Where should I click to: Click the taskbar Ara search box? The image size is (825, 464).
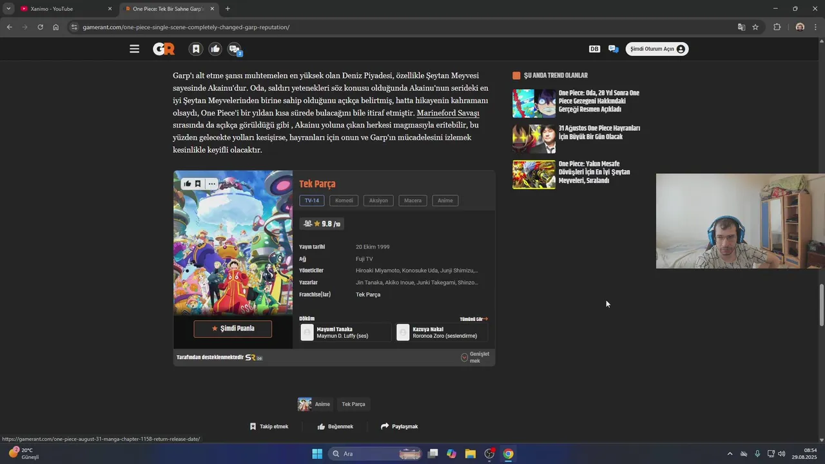[375, 454]
